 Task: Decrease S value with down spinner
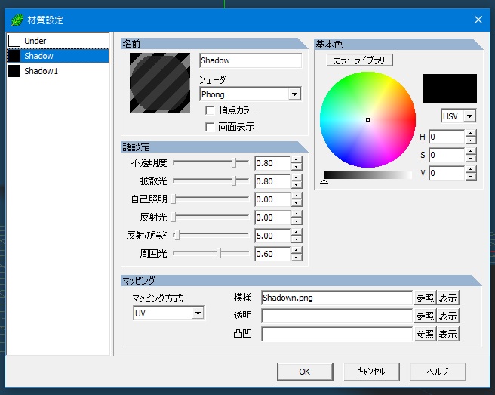[471, 159]
